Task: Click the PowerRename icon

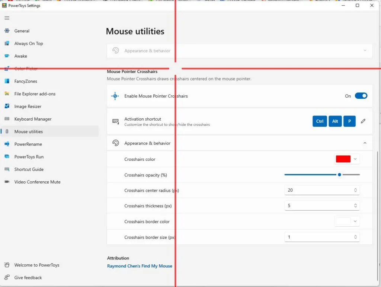Action: coord(7,144)
